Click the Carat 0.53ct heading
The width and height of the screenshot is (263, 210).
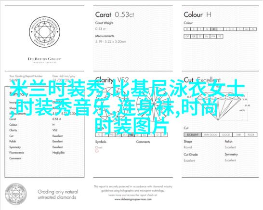(115, 14)
